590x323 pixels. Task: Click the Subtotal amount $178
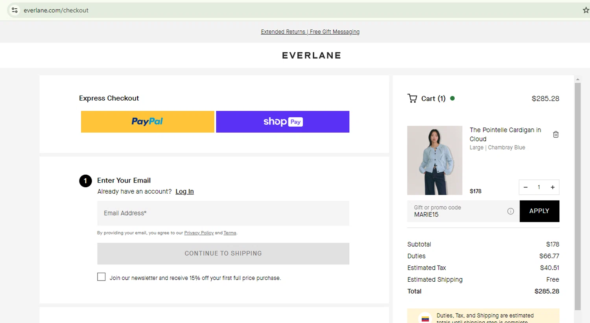coord(553,244)
